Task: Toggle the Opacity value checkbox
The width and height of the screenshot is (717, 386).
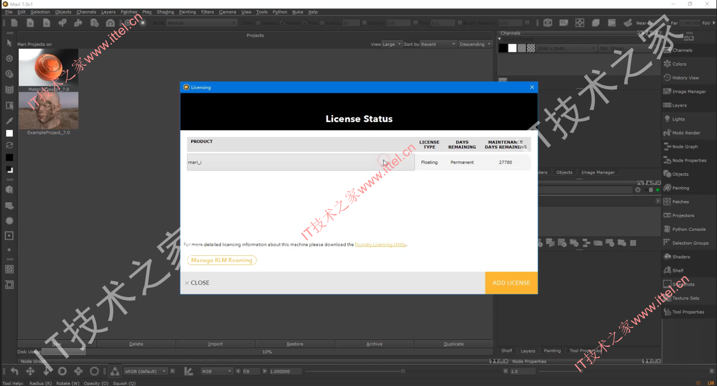Action: point(364,23)
